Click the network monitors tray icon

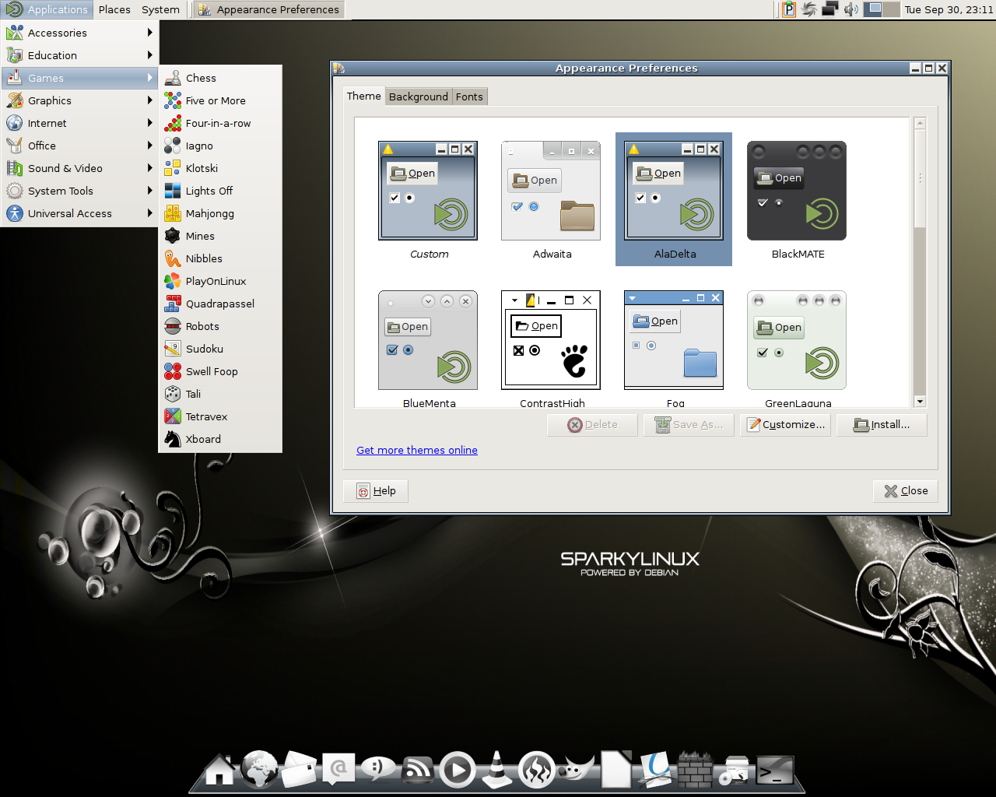coord(830,9)
